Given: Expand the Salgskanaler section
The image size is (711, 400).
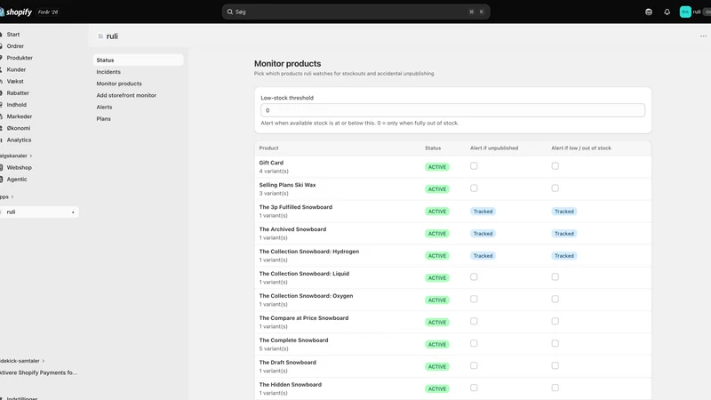Looking at the screenshot, I should [16, 156].
